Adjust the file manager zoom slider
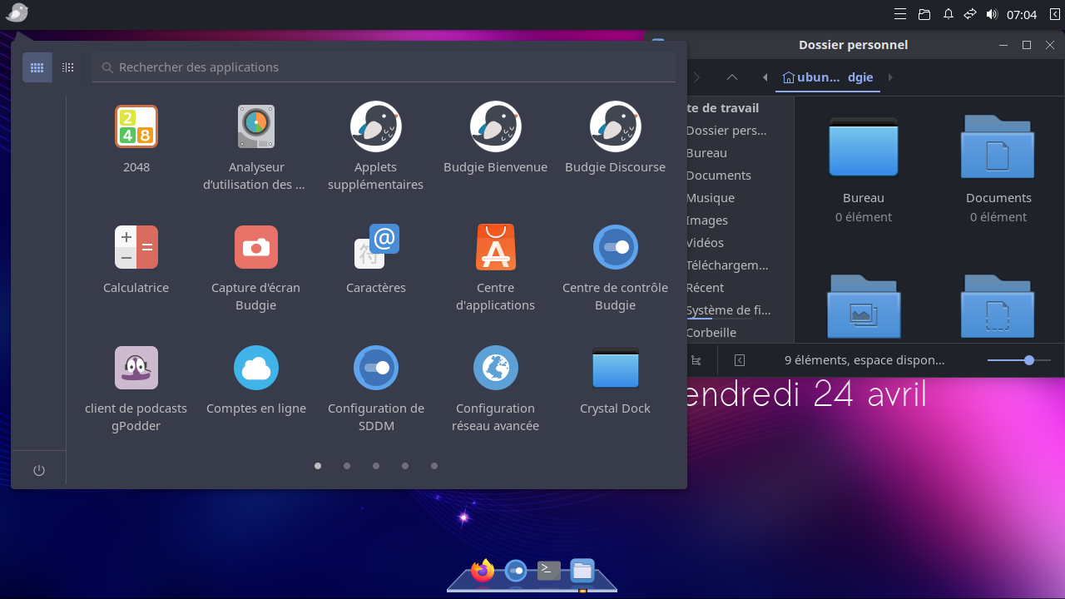 1028,360
